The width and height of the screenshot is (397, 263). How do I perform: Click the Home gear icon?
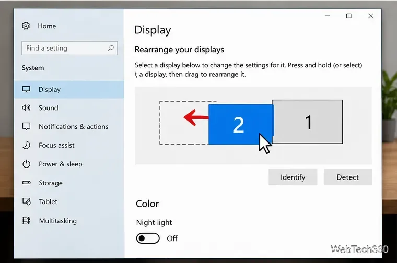point(26,26)
